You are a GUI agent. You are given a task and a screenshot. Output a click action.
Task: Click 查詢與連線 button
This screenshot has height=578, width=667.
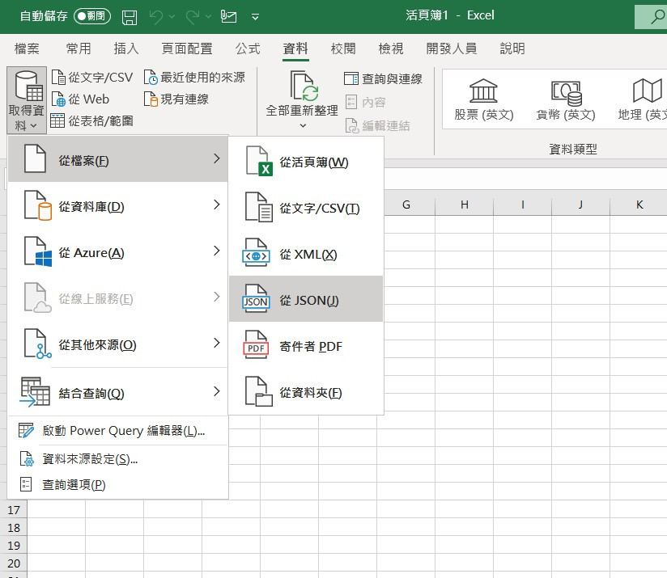[383, 78]
